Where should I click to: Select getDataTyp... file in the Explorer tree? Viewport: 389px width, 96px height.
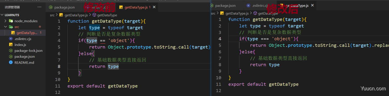pyautogui.click(x=23, y=33)
